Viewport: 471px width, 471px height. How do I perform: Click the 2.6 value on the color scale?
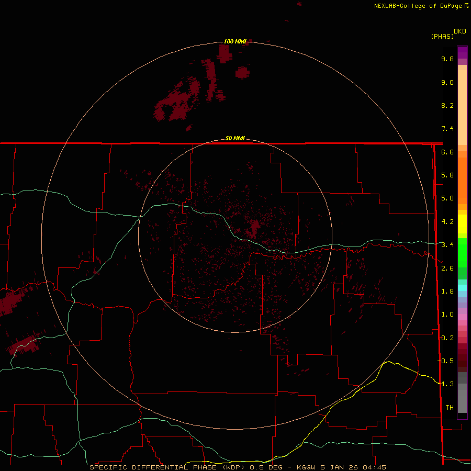pos(447,268)
